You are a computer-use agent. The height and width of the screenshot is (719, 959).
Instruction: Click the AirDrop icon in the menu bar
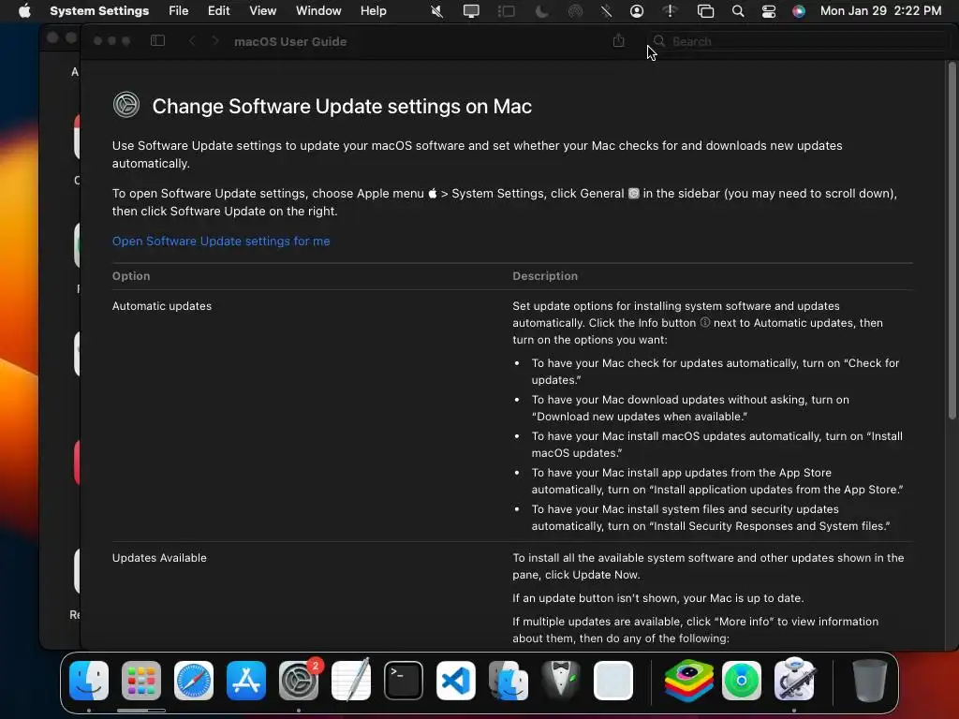(575, 11)
